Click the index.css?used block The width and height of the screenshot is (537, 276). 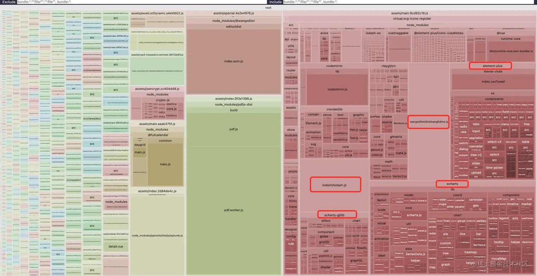pos(493,82)
